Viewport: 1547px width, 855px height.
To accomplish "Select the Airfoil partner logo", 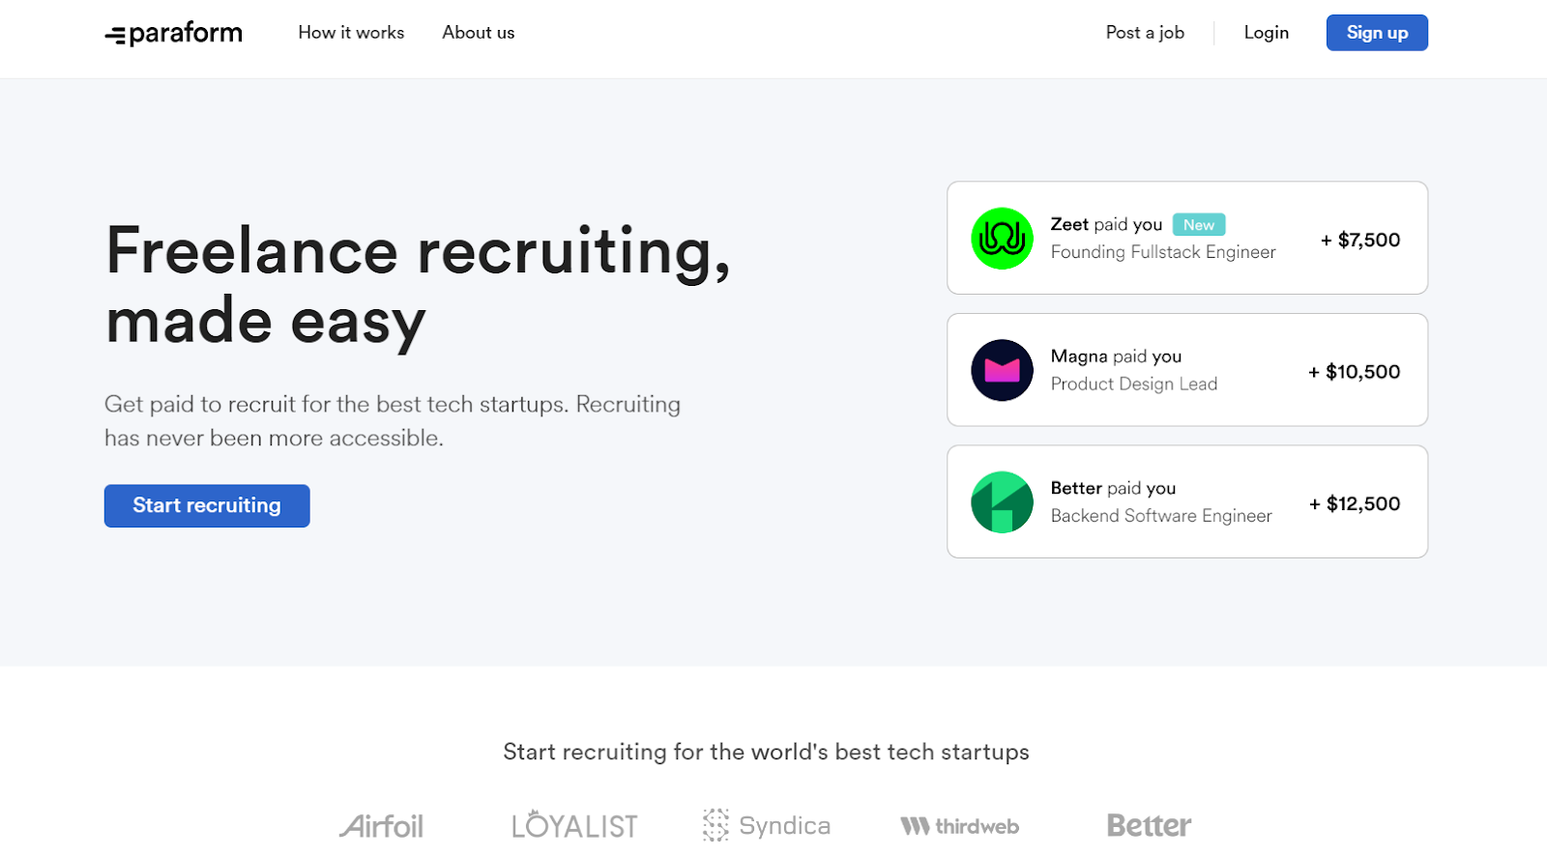I will click(x=383, y=825).
